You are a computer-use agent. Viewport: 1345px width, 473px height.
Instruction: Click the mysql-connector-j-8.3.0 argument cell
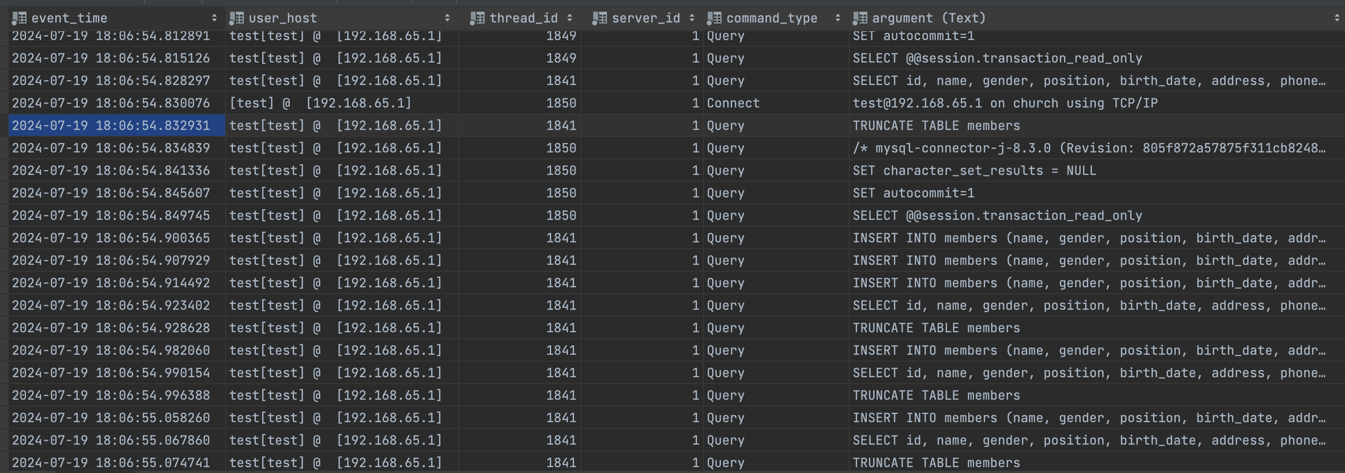(x=1096, y=148)
